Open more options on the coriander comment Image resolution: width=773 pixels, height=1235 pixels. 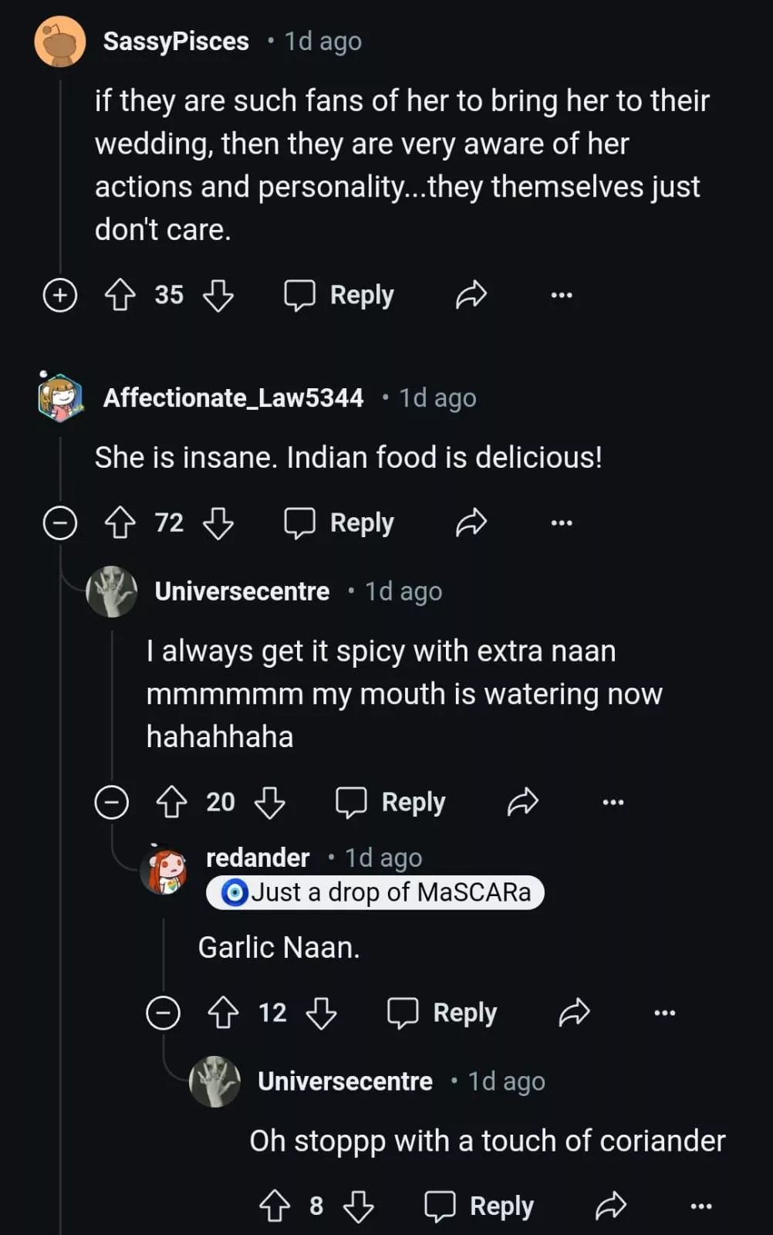[700, 1206]
